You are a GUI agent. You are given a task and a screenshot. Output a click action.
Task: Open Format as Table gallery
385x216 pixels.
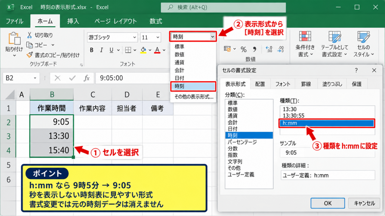(334, 44)
